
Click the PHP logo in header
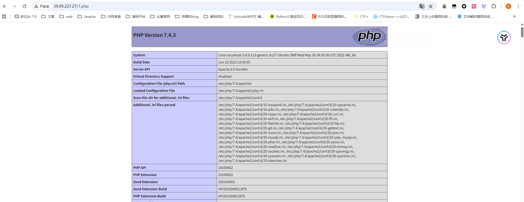pyautogui.click(x=369, y=36)
